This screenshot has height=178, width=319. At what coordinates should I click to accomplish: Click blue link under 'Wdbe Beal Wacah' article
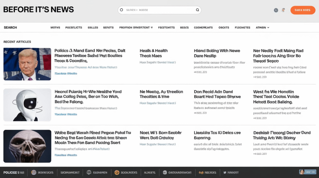click(66, 155)
